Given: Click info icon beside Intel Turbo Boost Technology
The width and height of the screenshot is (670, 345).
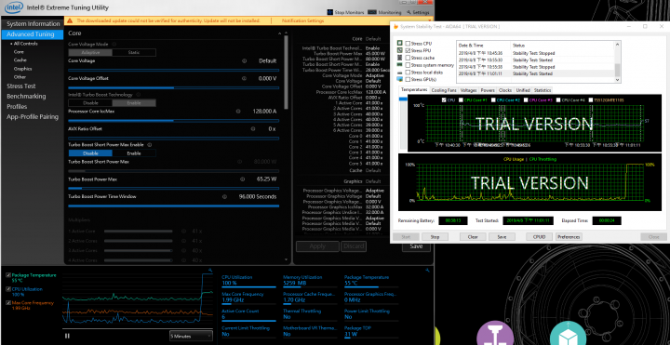Looking at the screenshot, I should pyautogui.click(x=139, y=95).
